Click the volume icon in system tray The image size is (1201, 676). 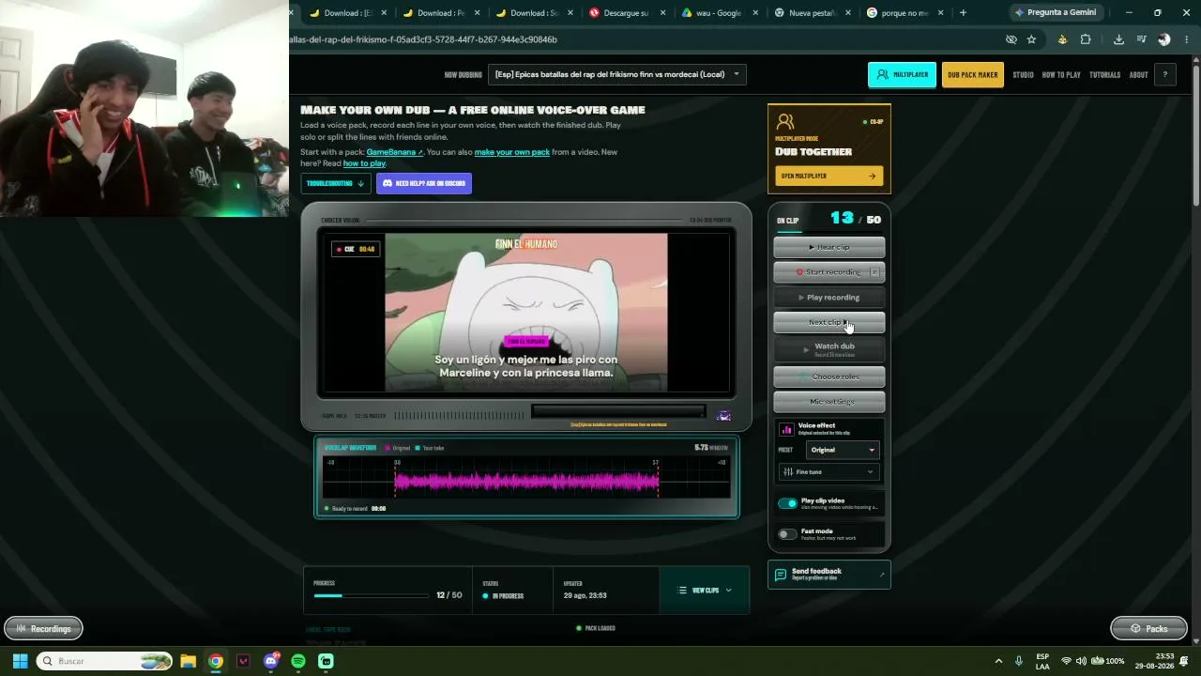(1081, 661)
